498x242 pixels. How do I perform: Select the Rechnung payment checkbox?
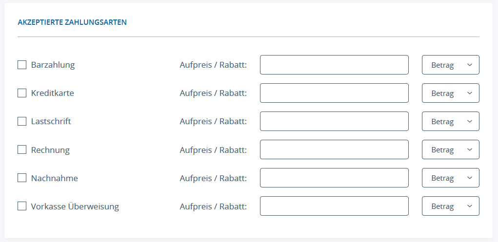(x=22, y=149)
